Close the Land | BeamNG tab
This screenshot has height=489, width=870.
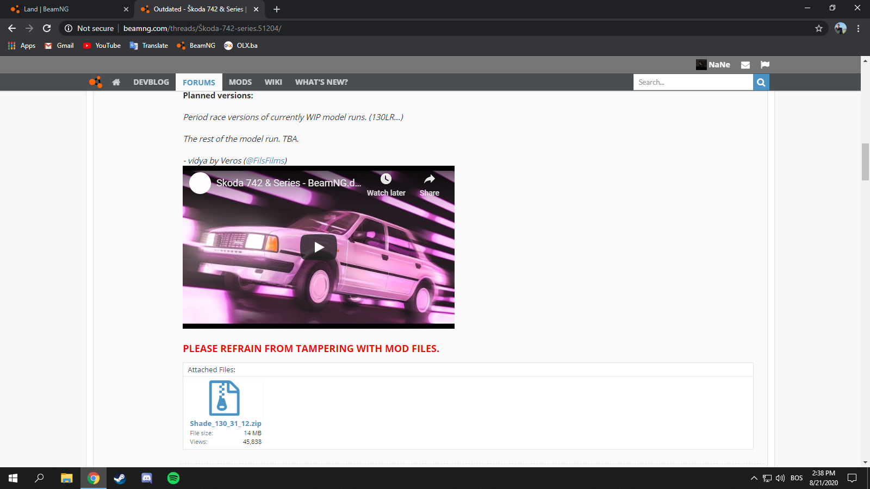click(126, 9)
